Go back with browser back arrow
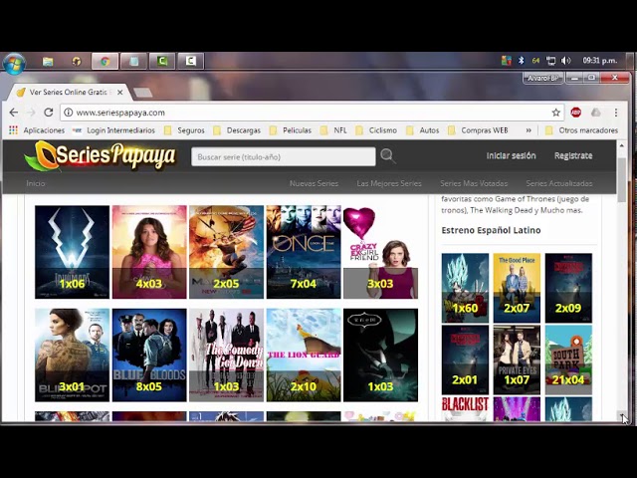 [14, 113]
